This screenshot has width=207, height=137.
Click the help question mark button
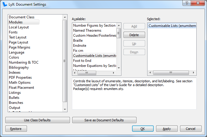pyautogui.click(x=187, y=3)
